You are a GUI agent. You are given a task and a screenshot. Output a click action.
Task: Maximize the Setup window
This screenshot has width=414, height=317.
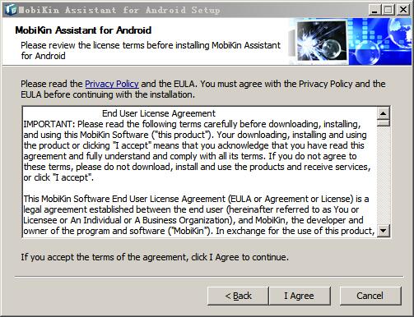click(388, 10)
